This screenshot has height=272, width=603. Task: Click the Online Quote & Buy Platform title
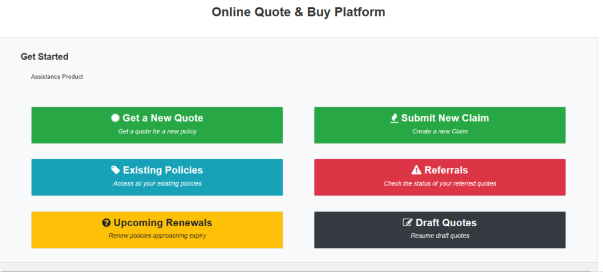click(299, 12)
